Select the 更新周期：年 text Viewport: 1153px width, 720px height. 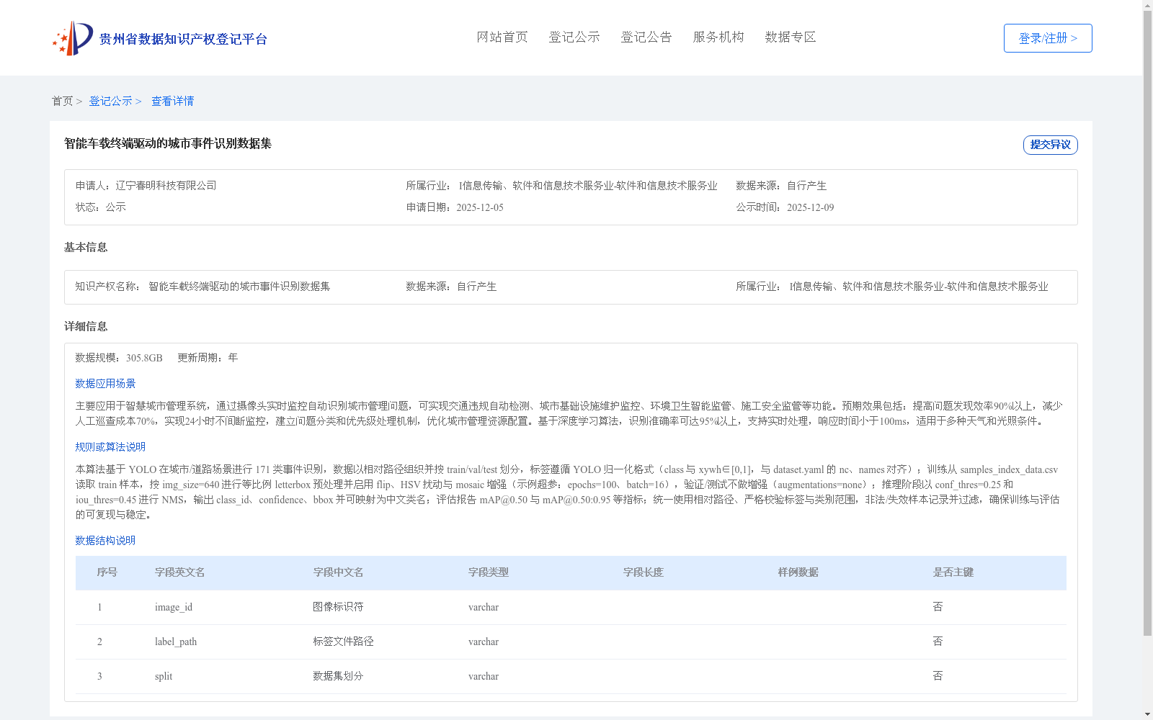(208, 358)
